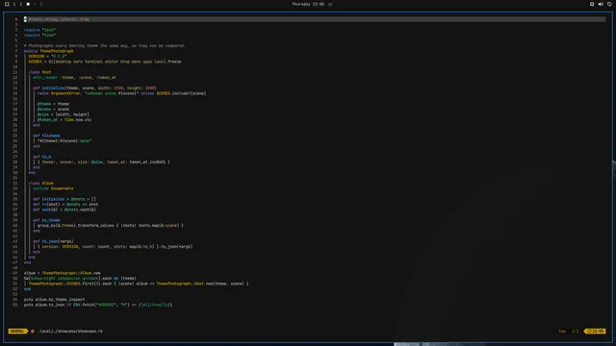Click 'def initialize(theme, scene, width' line
The width and height of the screenshot is (616, 346).
pyautogui.click(x=94, y=87)
